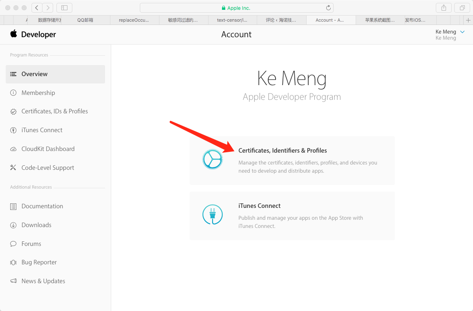Switch to the 苹果系统截图... tab

pyautogui.click(x=380, y=20)
